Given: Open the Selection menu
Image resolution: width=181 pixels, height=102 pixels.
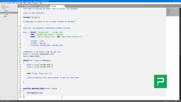Looking at the screenshot, I should [9, 3].
